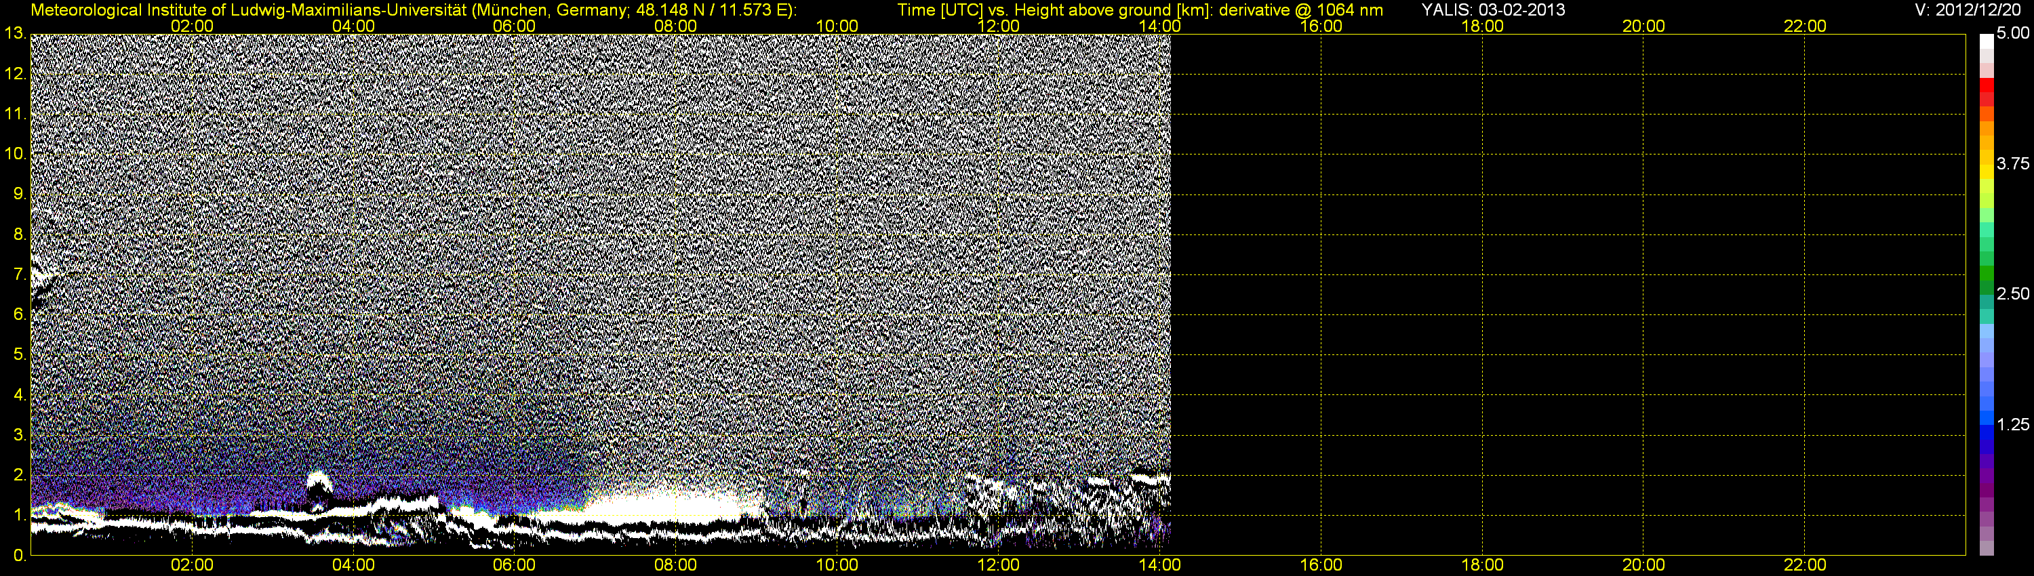Image resolution: width=2034 pixels, height=576 pixels.
Task: Click the 12:00 label on the upper time axis
Action: [x=998, y=26]
